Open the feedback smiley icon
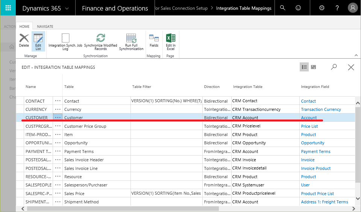This screenshot has height=212, width=361. 298,8
